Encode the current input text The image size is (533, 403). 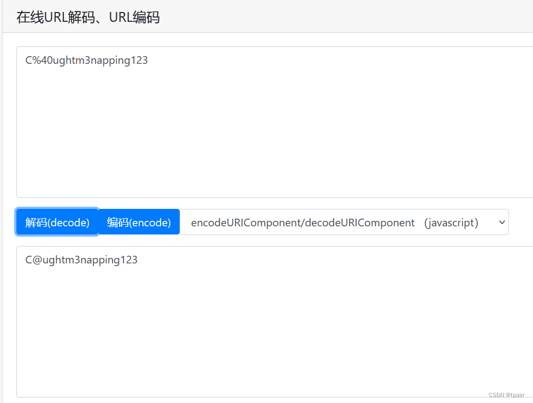(138, 222)
